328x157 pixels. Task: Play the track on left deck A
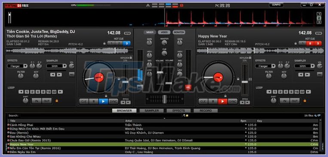coord(103,102)
